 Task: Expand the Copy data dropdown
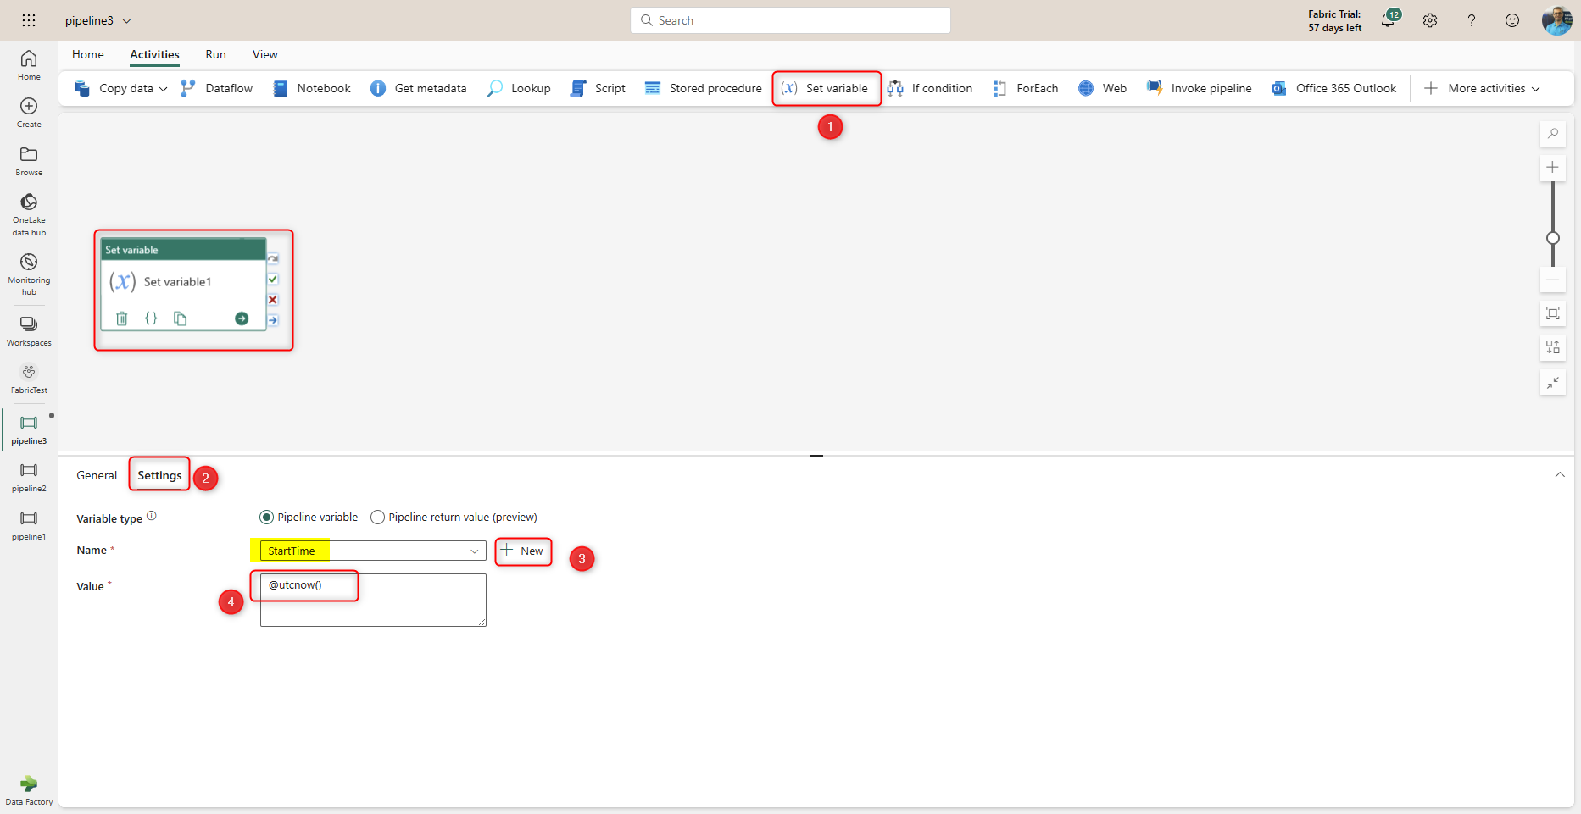[164, 89]
